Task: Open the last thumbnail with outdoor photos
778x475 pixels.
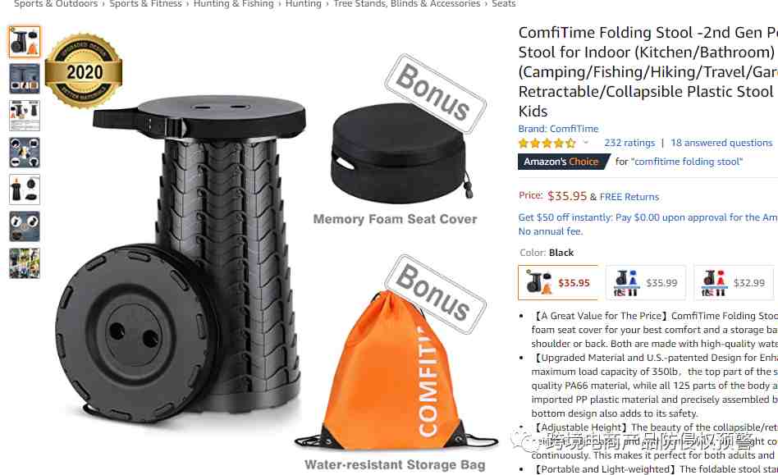Action: tap(25, 263)
